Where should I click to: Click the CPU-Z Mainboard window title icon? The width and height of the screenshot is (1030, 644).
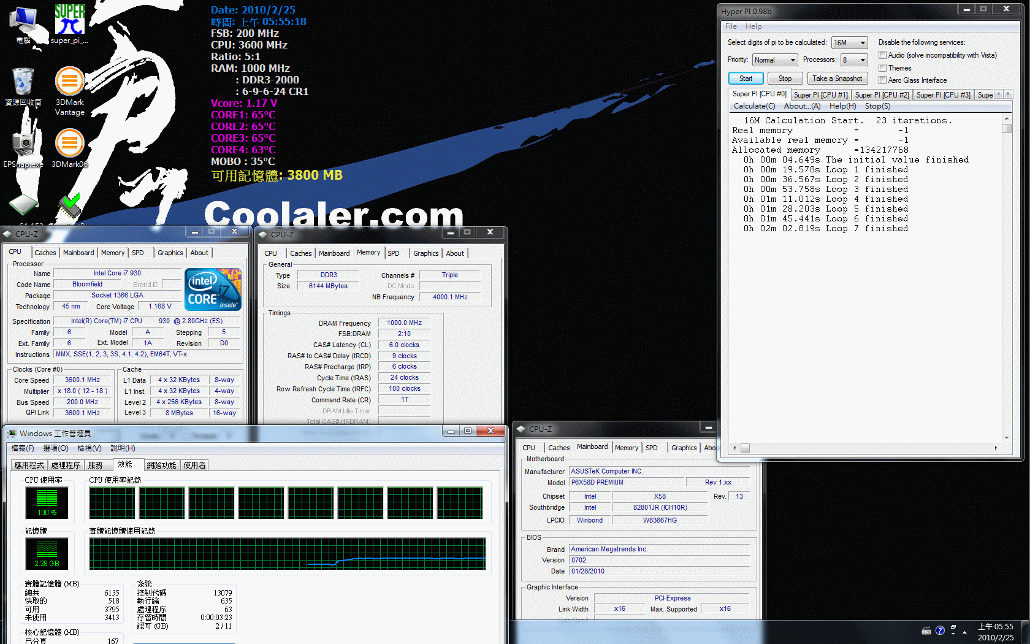pos(522,429)
